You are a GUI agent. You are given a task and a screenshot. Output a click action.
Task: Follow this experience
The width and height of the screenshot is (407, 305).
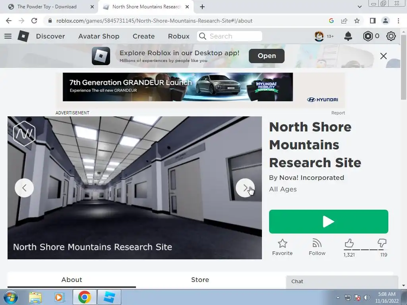click(317, 247)
